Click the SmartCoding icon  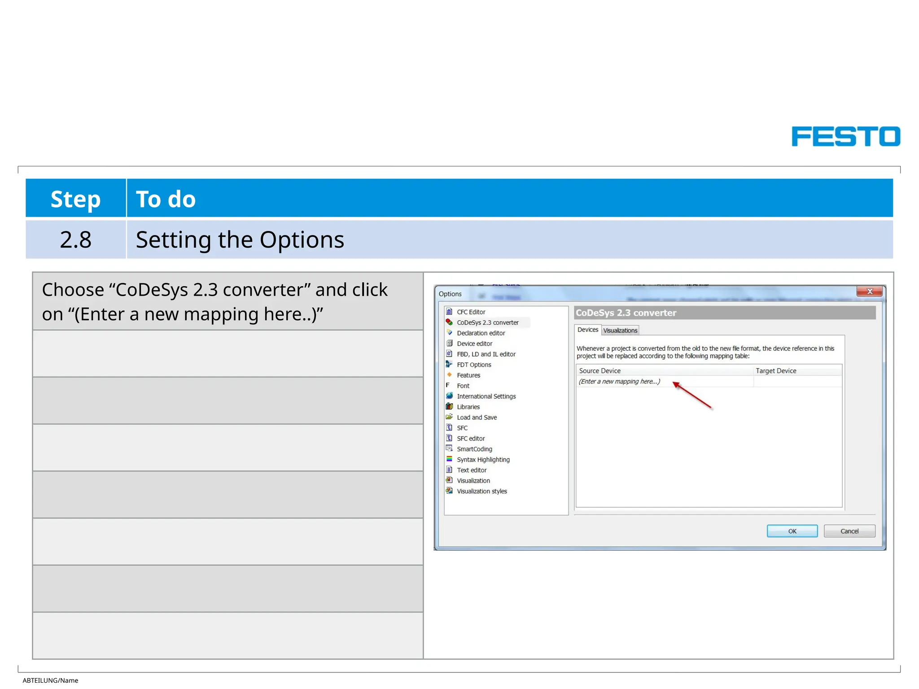pos(449,449)
